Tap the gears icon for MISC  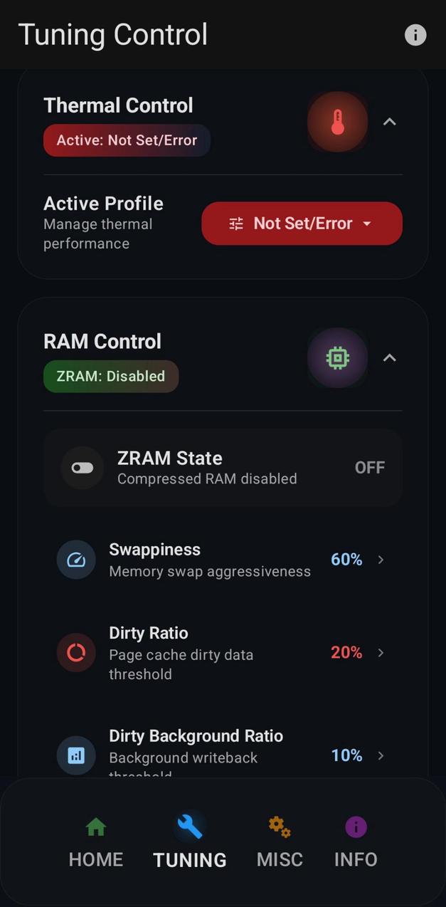279,827
